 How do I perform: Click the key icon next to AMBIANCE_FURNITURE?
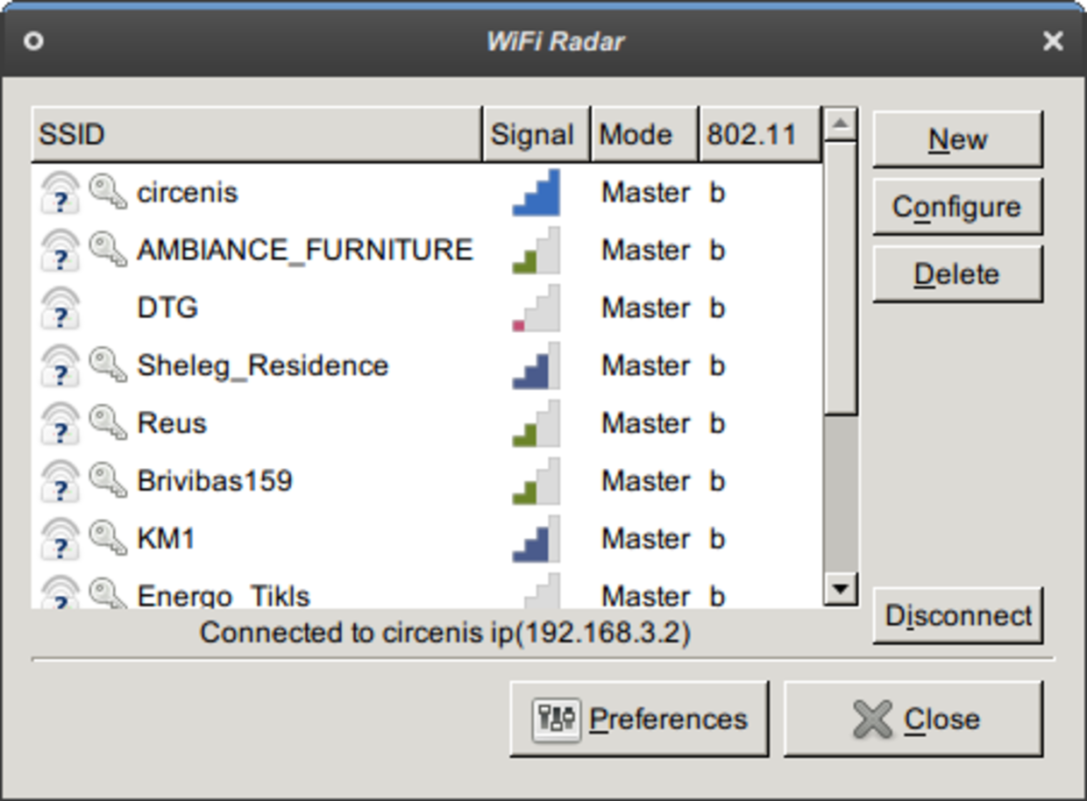[108, 251]
